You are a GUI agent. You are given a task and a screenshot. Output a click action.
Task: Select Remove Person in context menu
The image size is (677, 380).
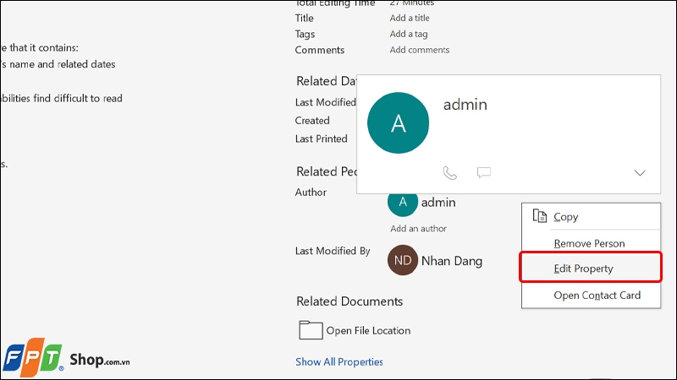point(591,243)
